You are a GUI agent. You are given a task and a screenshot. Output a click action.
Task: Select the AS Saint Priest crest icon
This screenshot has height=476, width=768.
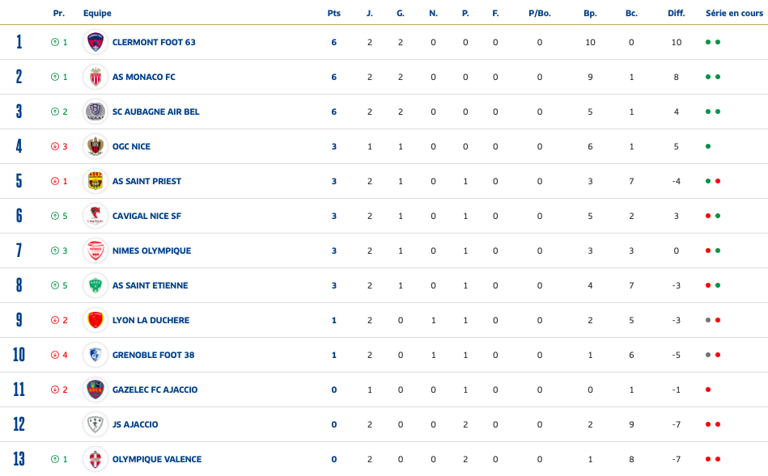point(95,181)
